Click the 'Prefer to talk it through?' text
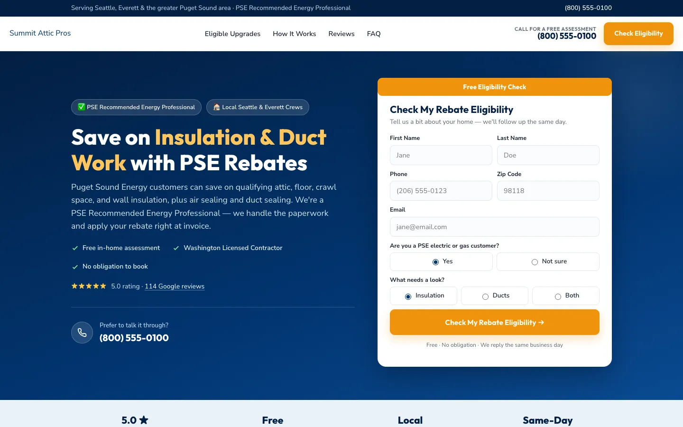Viewport: 683px width, 427px height. (x=134, y=325)
